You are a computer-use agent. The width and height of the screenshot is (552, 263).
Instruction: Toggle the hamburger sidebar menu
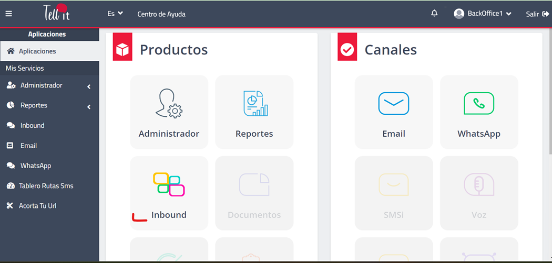click(9, 14)
